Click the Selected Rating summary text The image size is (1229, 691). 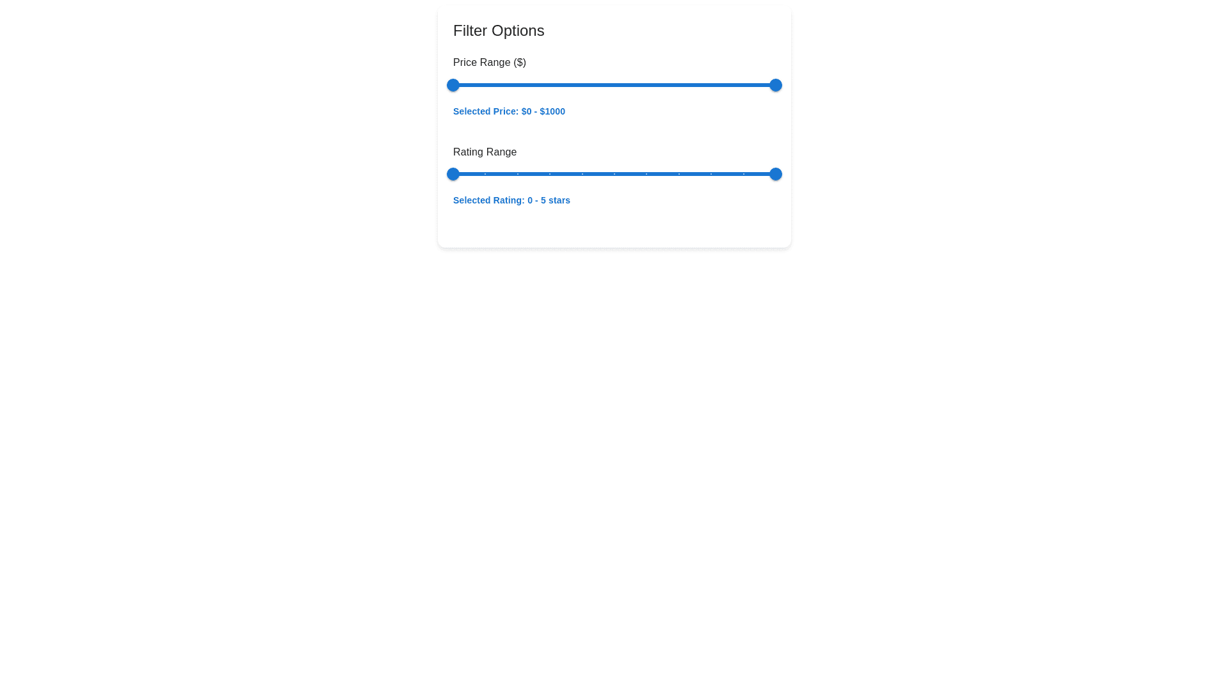pos(511,200)
